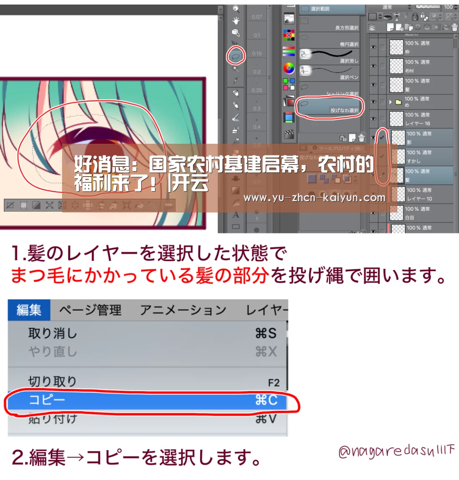Open the 通常 blending mode dropdown
Image resolution: width=459 pixels, height=480 pixels.
(x=390, y=7)
